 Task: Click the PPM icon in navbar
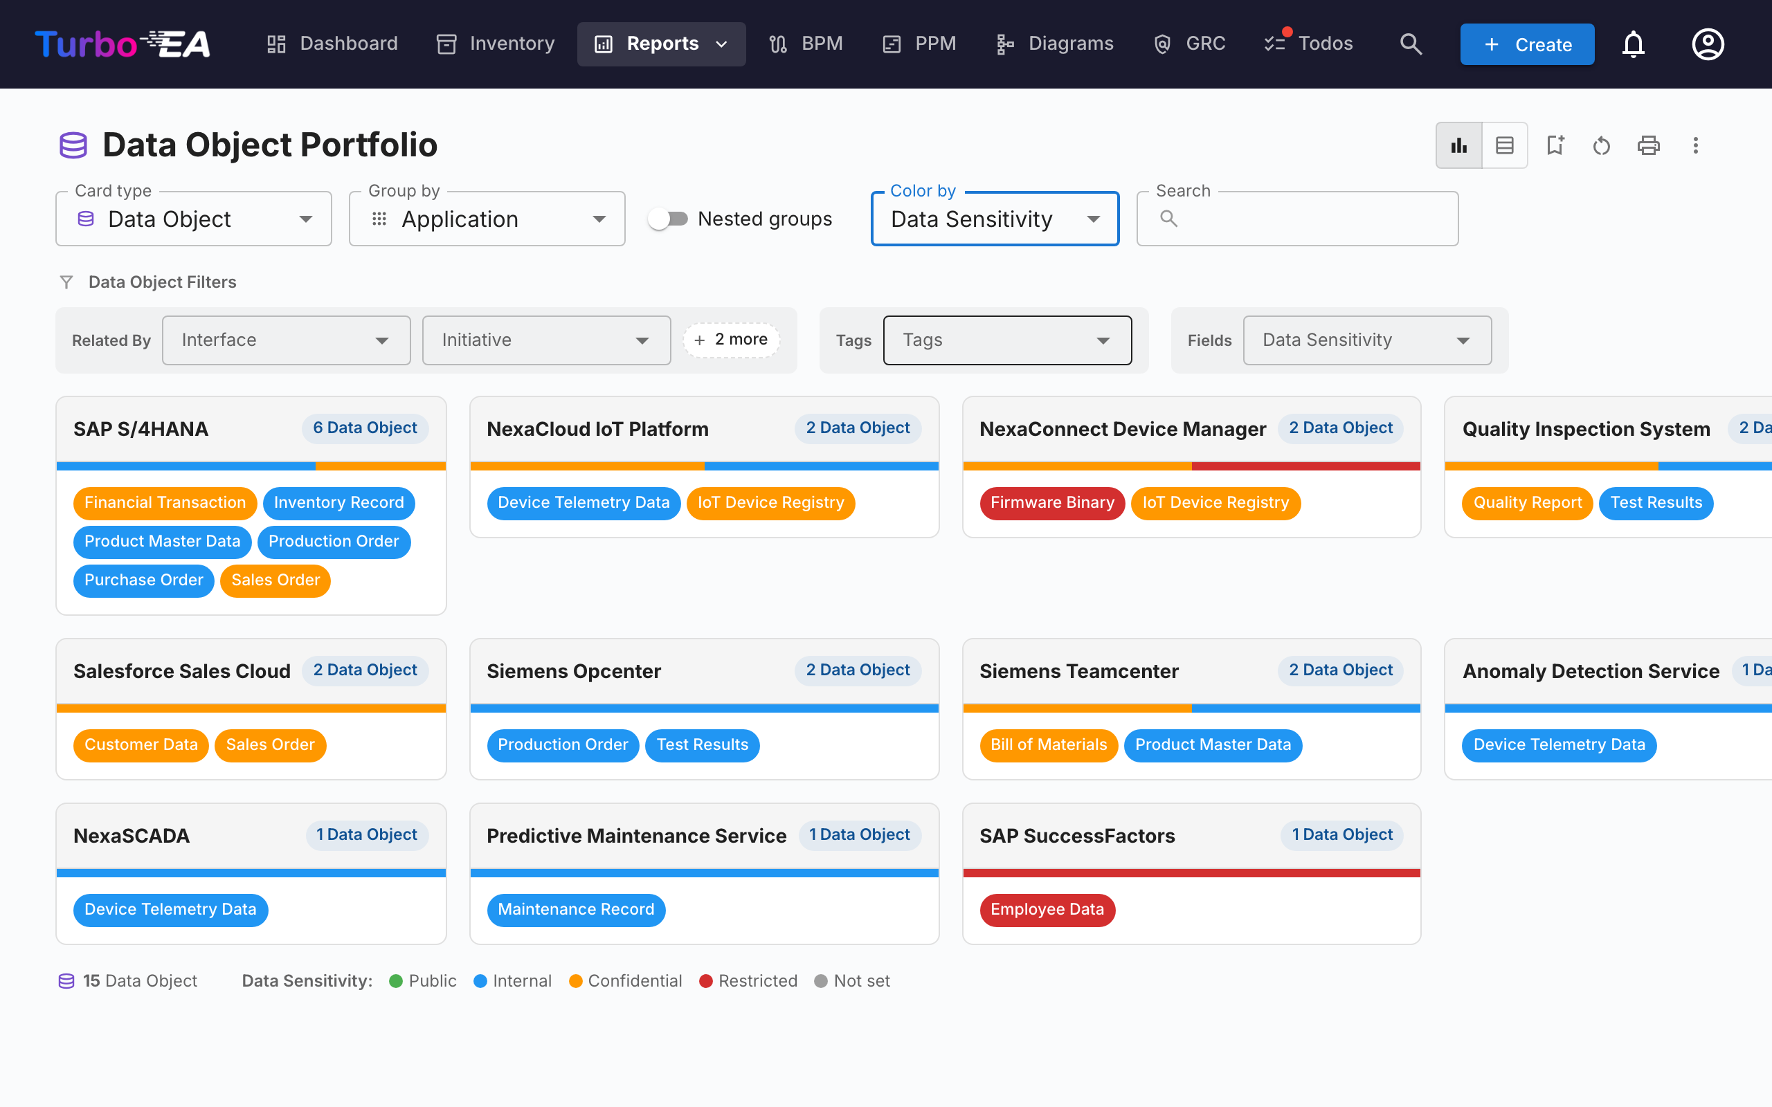891,44
